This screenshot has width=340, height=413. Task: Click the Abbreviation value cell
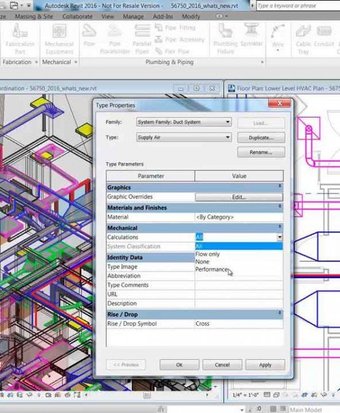(x=239, y=276)
